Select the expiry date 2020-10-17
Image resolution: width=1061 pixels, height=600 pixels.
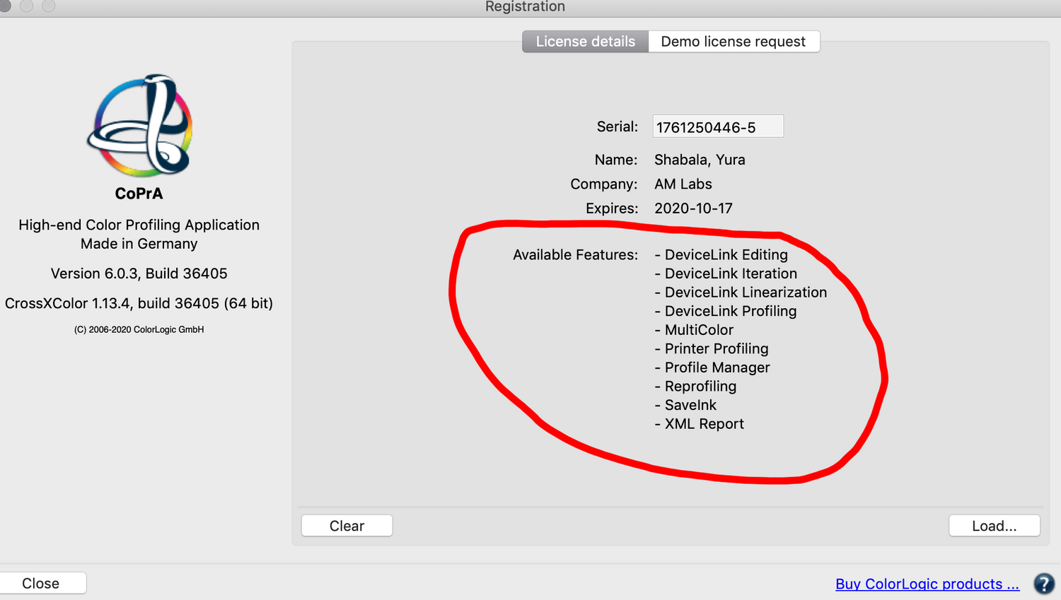click(693, 208)
